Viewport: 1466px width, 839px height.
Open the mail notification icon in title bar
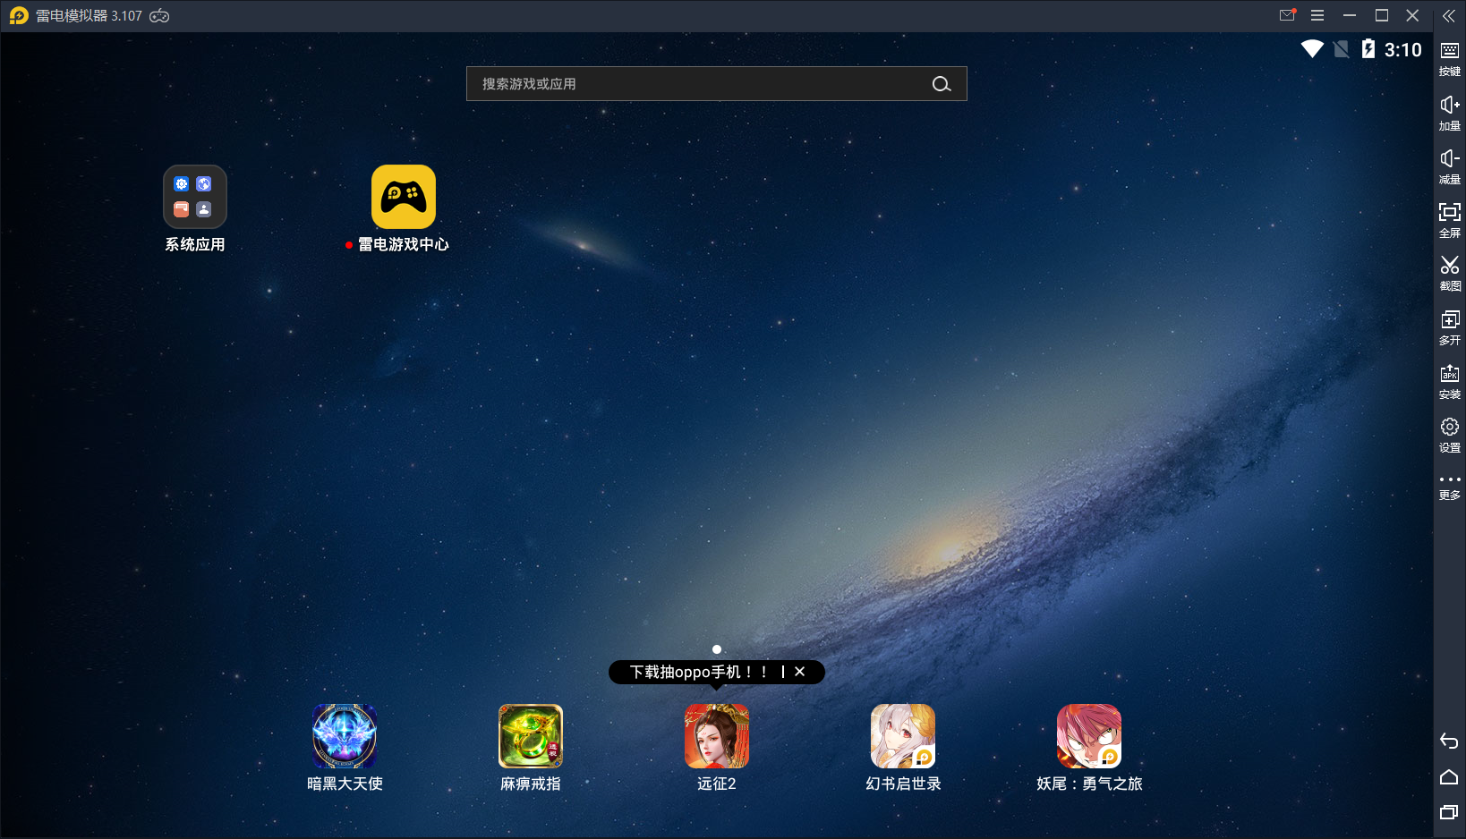pos(1288,15)
